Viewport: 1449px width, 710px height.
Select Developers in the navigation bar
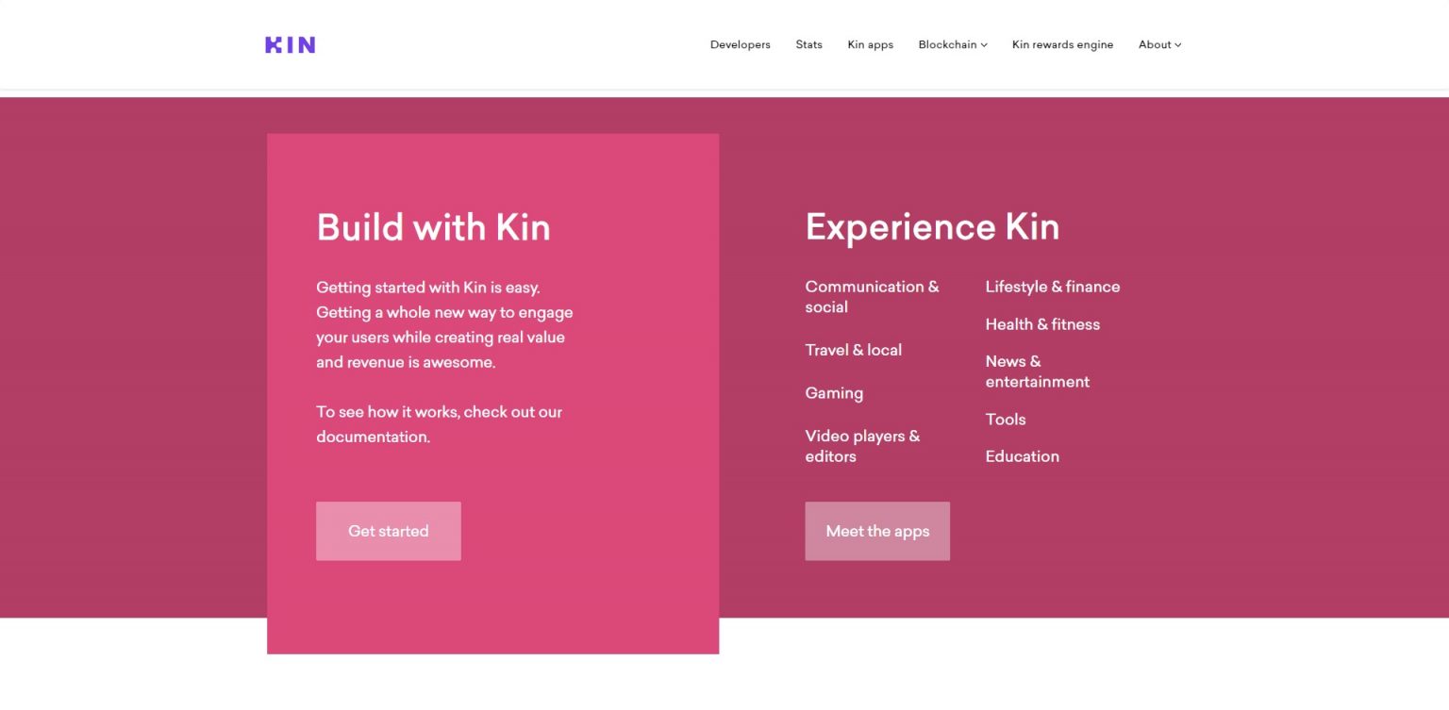coord(740,44)
